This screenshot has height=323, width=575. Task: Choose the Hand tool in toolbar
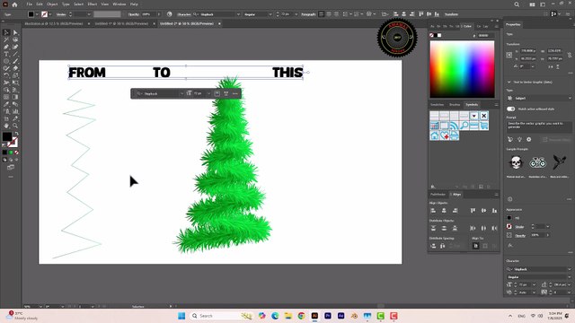(6, 126)
